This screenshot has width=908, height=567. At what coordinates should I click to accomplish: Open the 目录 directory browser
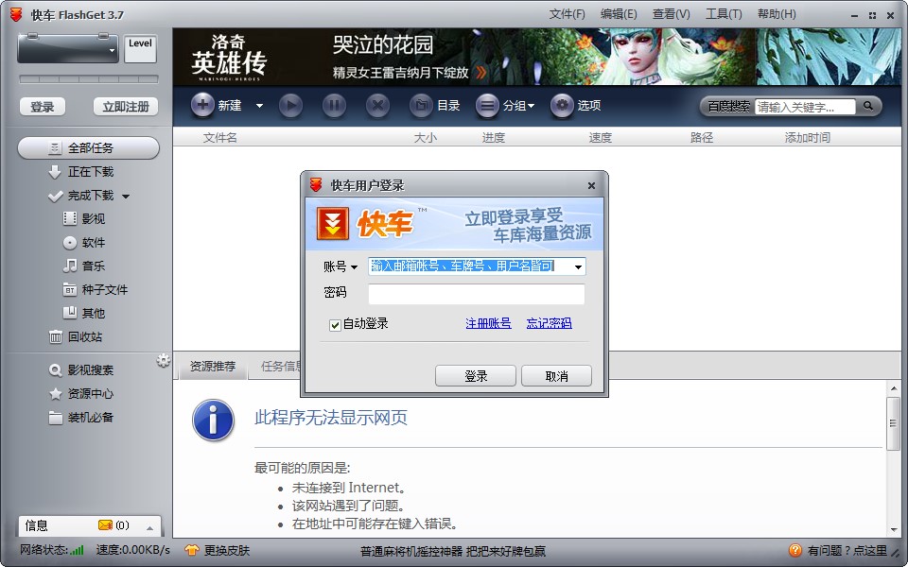437,106
